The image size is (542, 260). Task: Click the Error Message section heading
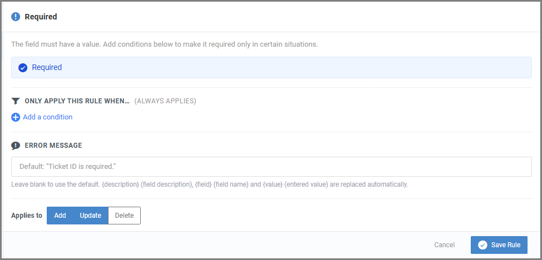click(53, 146)
